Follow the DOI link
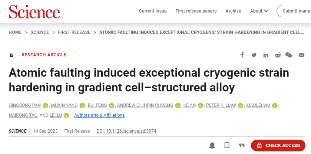Screen dimensions: 311x154 [x=126, y=131]
